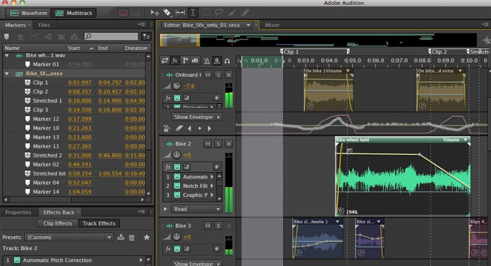
Task: Expand Show Envelopes on Onboard track
Action: (197, 117)
